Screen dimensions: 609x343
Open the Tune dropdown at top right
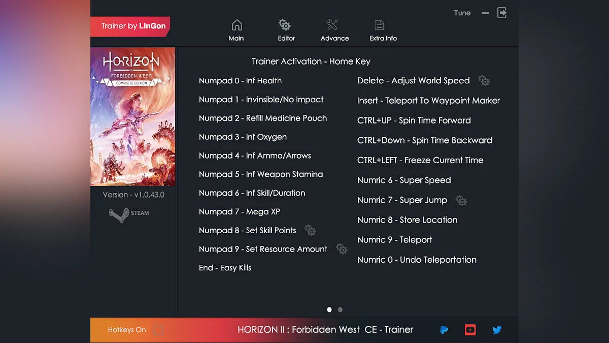[462, 13]
